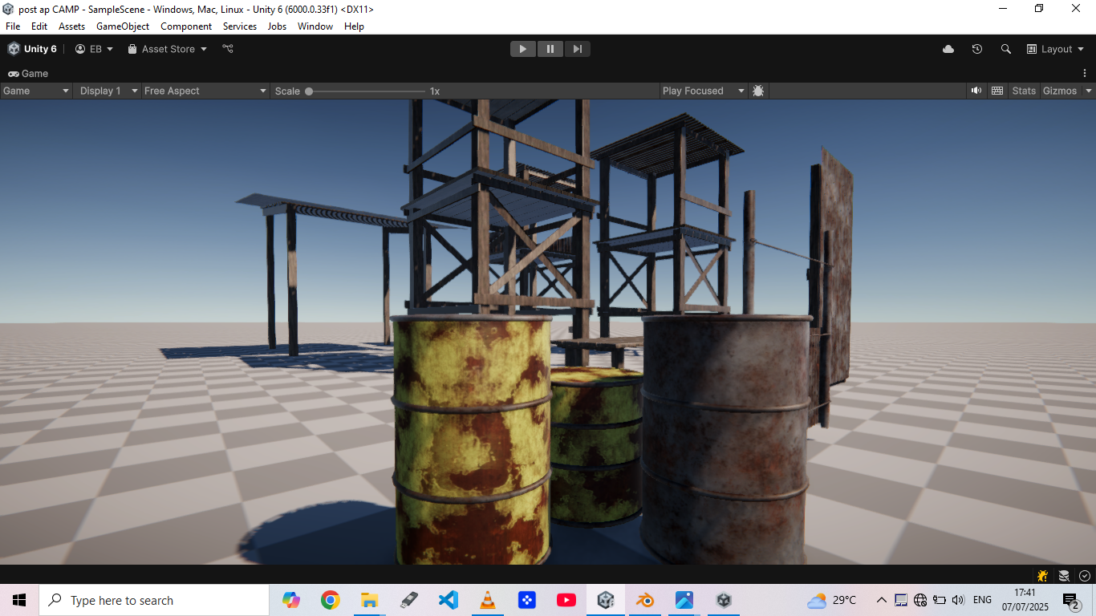Open the Services menu
Screen dimensions: 1096x616
(x=240, y=26)
